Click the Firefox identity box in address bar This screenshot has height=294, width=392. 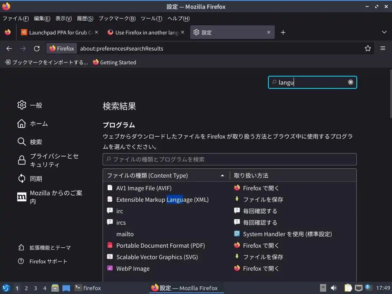coord(62,49)
